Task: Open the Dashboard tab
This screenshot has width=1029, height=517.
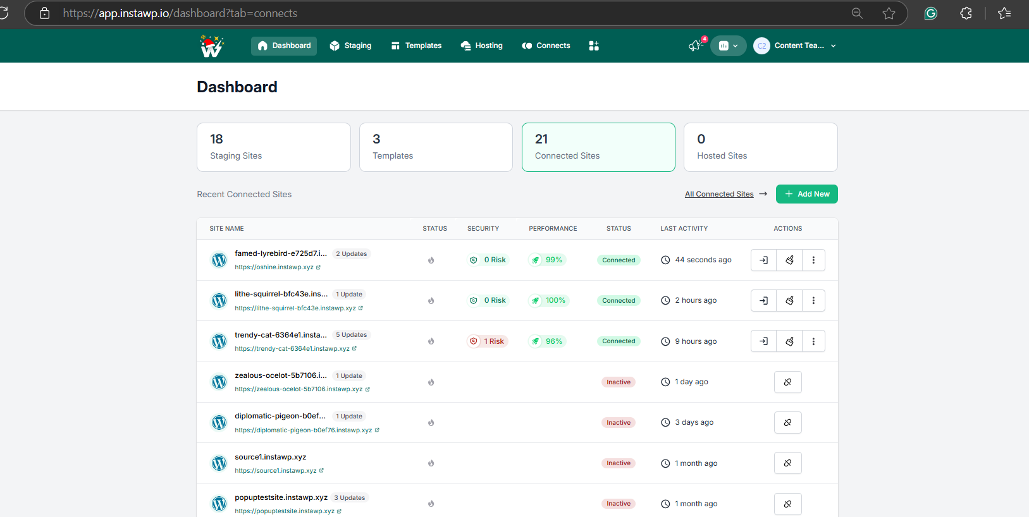Action: tap(284, 46)
